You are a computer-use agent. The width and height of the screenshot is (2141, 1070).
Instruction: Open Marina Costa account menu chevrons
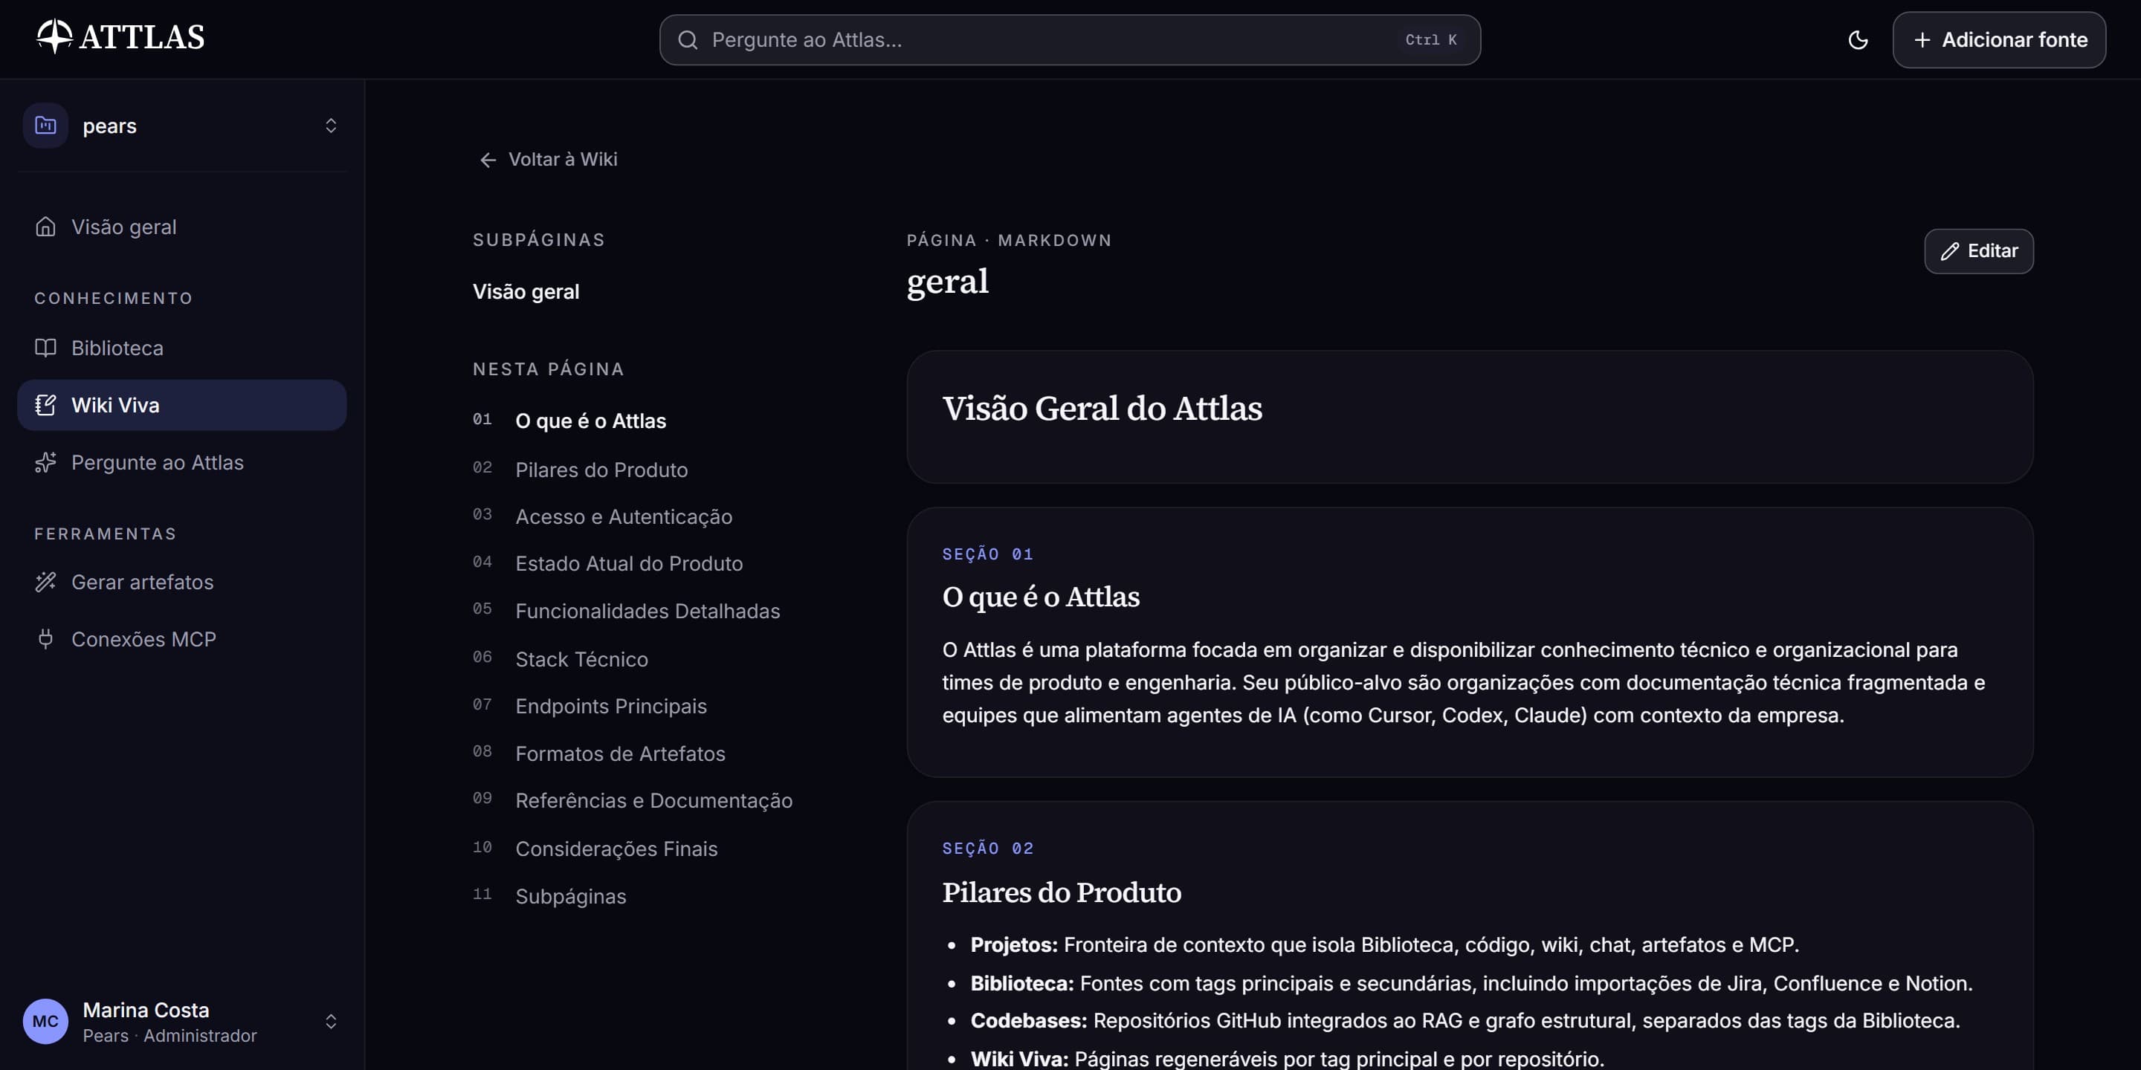(331, 1021)
